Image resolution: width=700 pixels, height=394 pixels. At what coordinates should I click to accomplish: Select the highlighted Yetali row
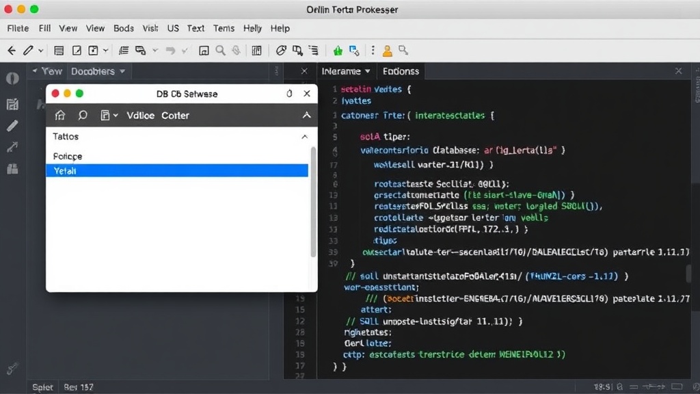click(177, 170)
